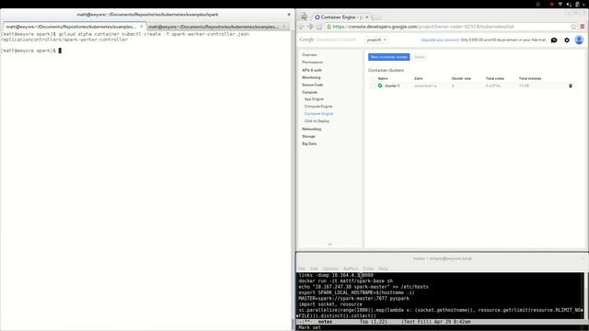
Task: Click the 'docker run -it mattf/spark-base sh' line
Action: [346, 281]
